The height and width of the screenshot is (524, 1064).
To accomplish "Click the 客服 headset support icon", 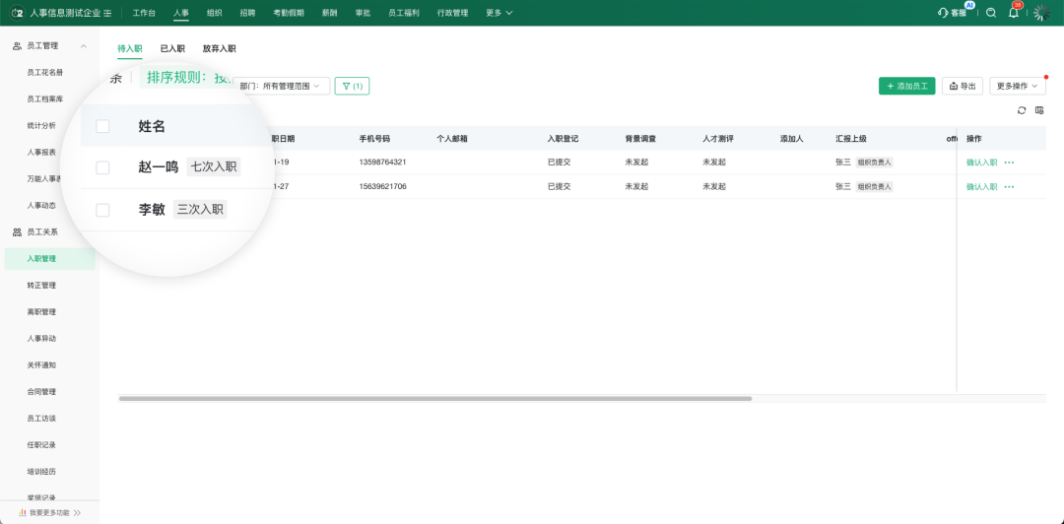I will (944, 13).
